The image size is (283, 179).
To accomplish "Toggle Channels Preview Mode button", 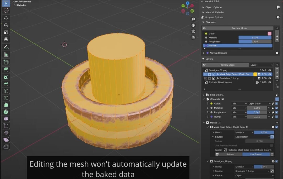I will (239, 28).
